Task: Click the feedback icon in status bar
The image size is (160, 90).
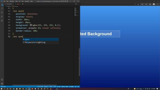Action: [x=76, y=87]
